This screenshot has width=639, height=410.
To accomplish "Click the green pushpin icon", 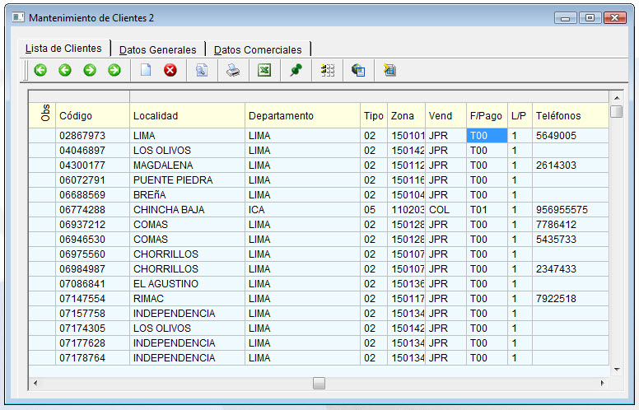I will click(296, 71).
